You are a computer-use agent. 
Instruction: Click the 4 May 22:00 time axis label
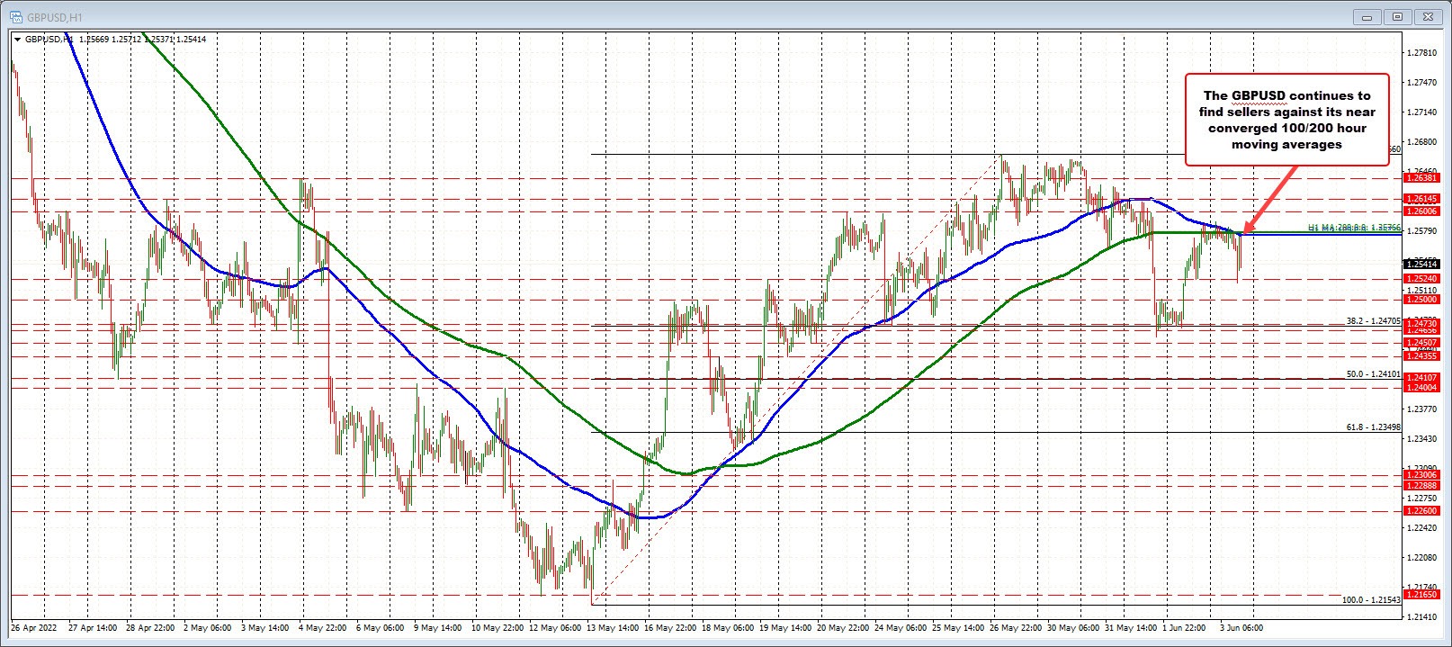coord(321,628)
